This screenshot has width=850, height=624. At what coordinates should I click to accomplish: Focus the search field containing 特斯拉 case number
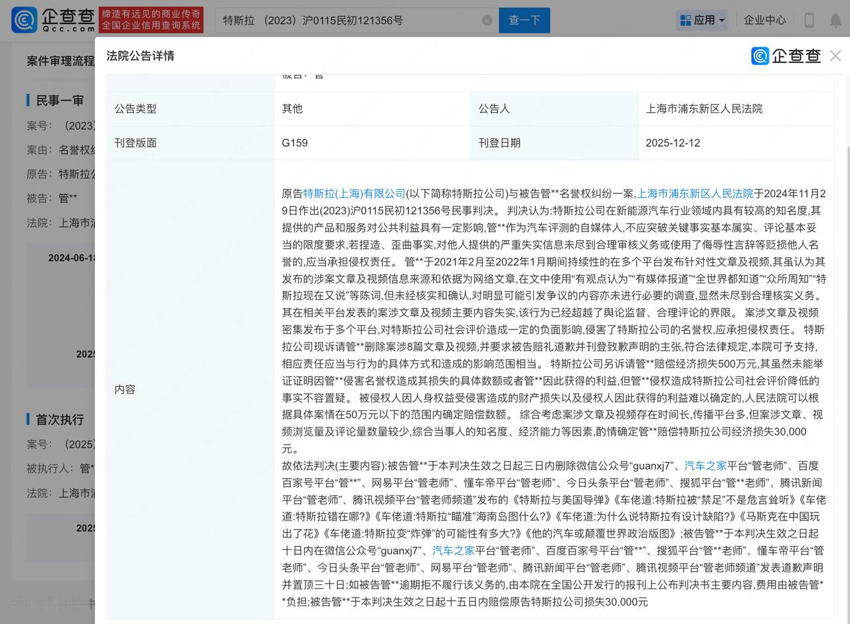(x=345, y=21)
